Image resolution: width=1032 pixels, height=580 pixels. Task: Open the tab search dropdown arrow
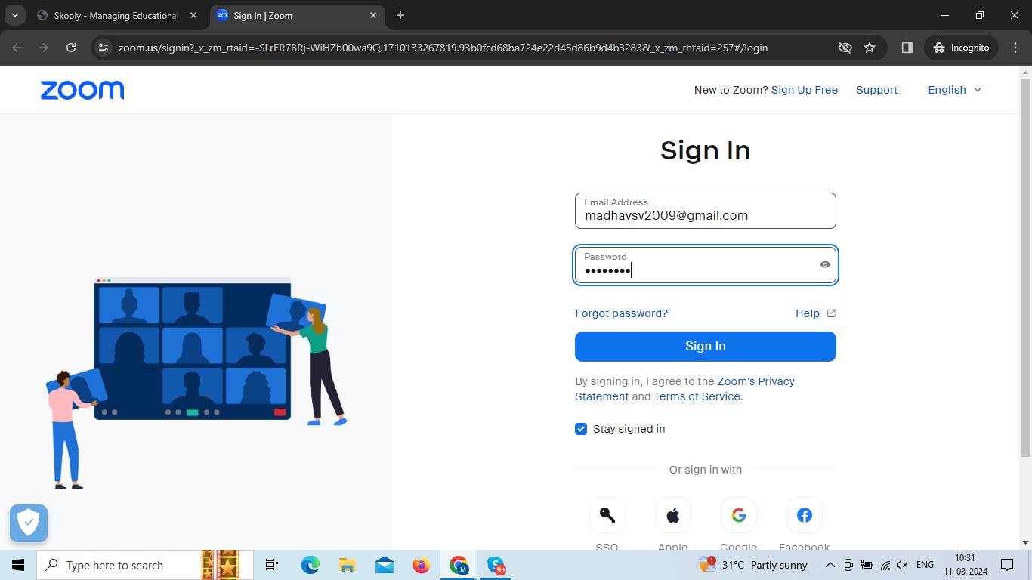pyautogui.click(x=14, y=15)
